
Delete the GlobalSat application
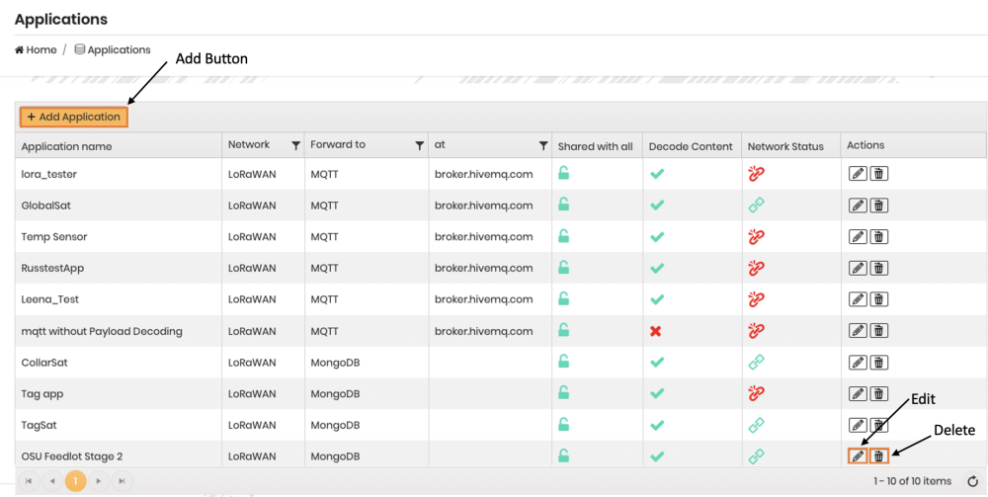tap(878, 206)
